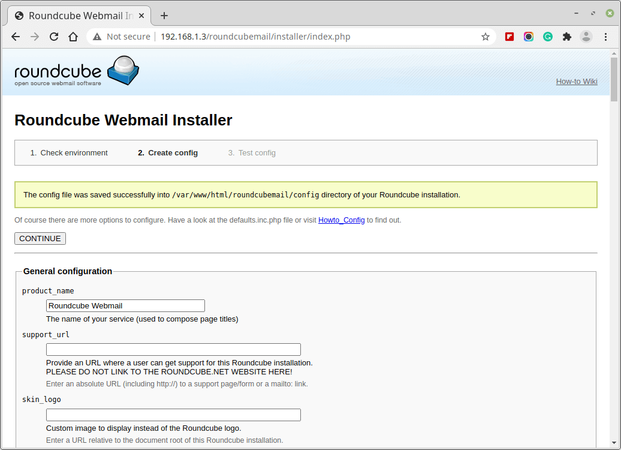Screen dimensions: 621x450
Task: Focus the skin_logo text field
Action: point(173,415)
